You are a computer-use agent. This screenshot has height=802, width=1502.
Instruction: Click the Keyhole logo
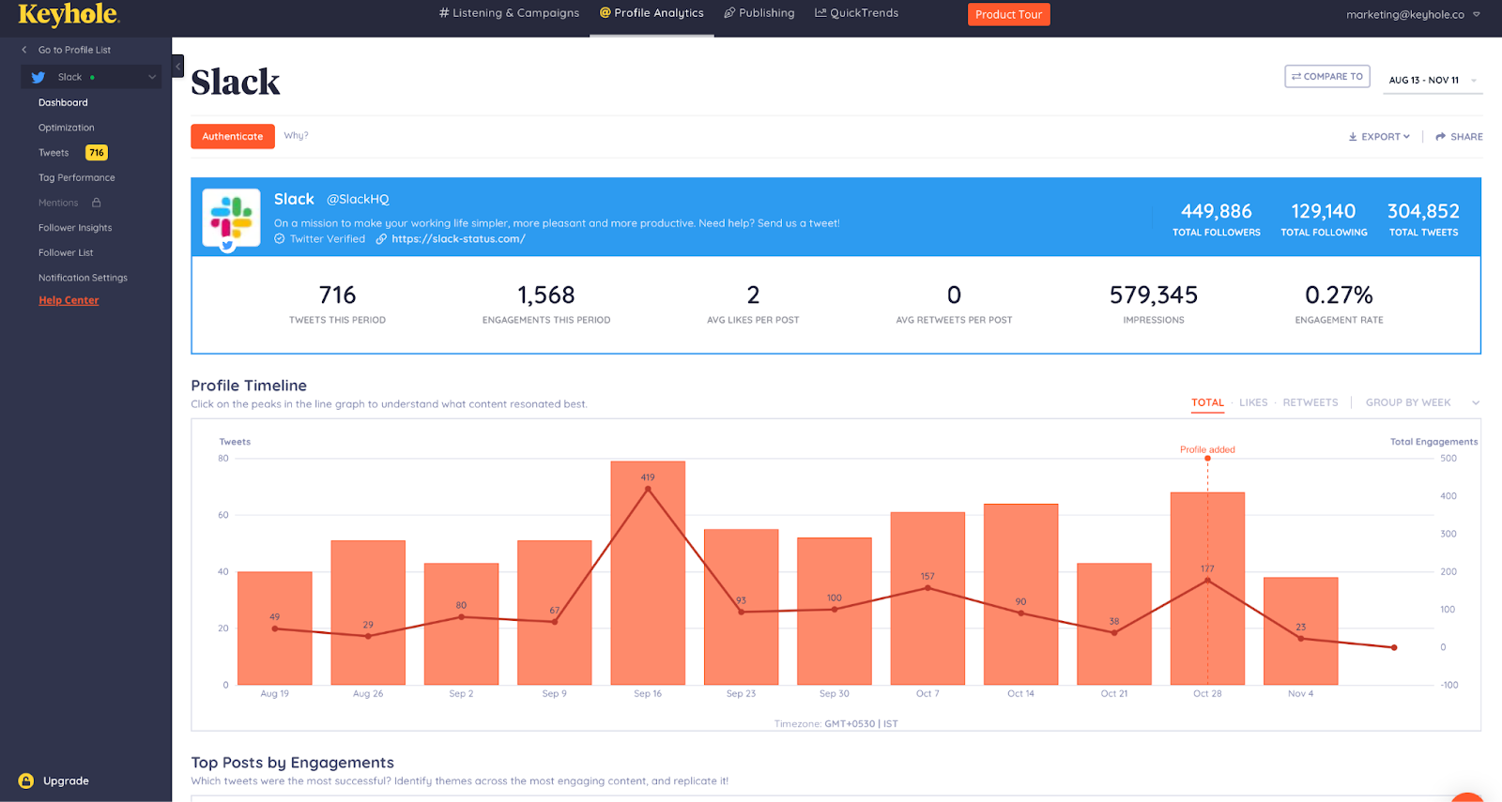coord(69,15)
